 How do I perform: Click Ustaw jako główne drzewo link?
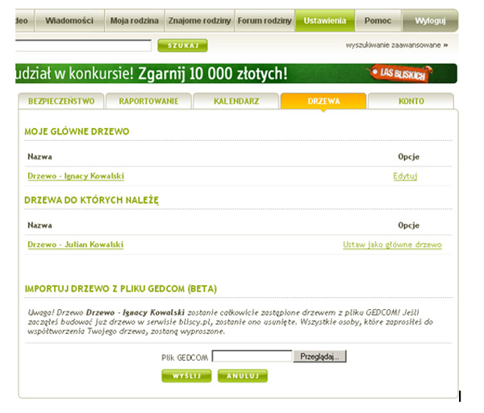(x=392, y=245)
